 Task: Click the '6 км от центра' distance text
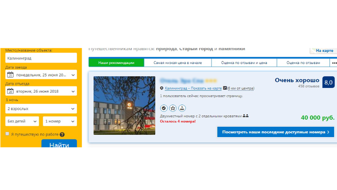(241, 88)
